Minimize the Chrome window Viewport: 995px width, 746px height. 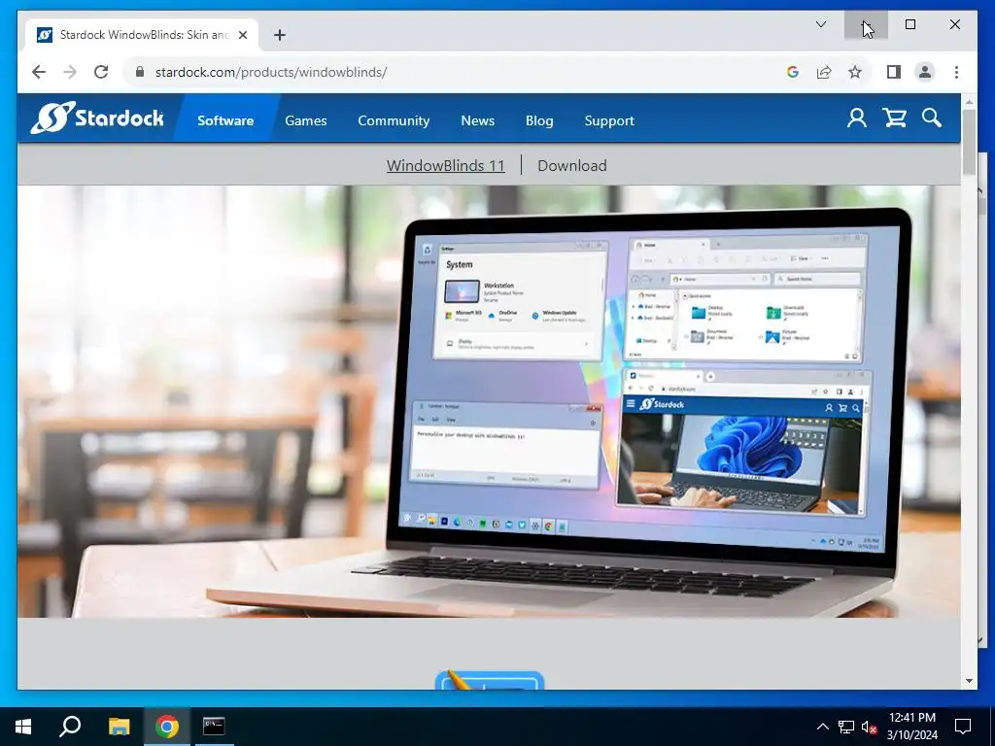coord(866,24)
